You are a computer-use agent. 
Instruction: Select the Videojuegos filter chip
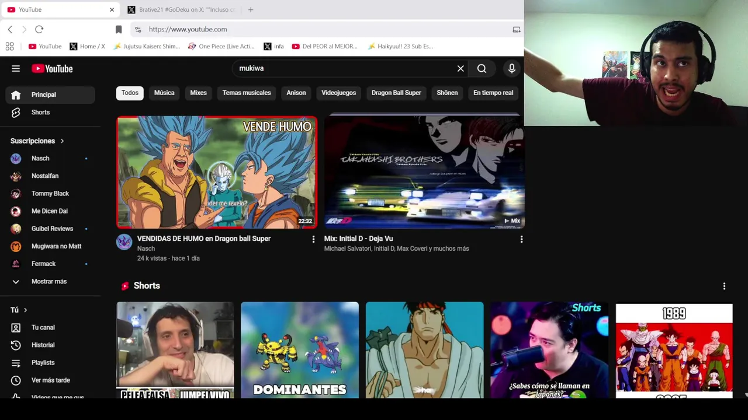tap(338, 93)
